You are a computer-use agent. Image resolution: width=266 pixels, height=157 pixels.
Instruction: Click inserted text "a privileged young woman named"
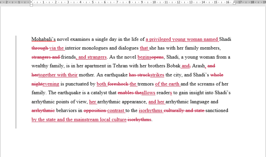[182, 39]
